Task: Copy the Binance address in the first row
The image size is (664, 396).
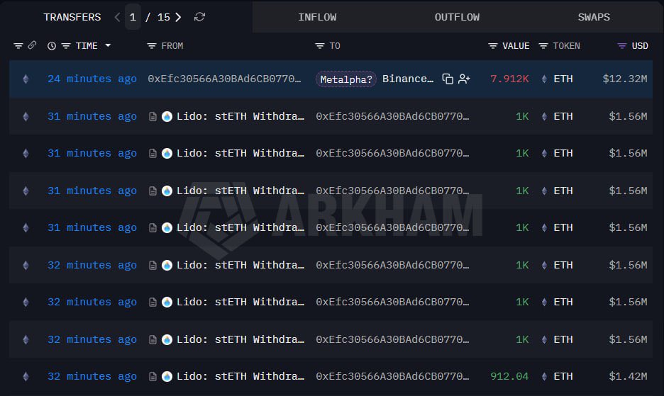Action: coord(448,79)
